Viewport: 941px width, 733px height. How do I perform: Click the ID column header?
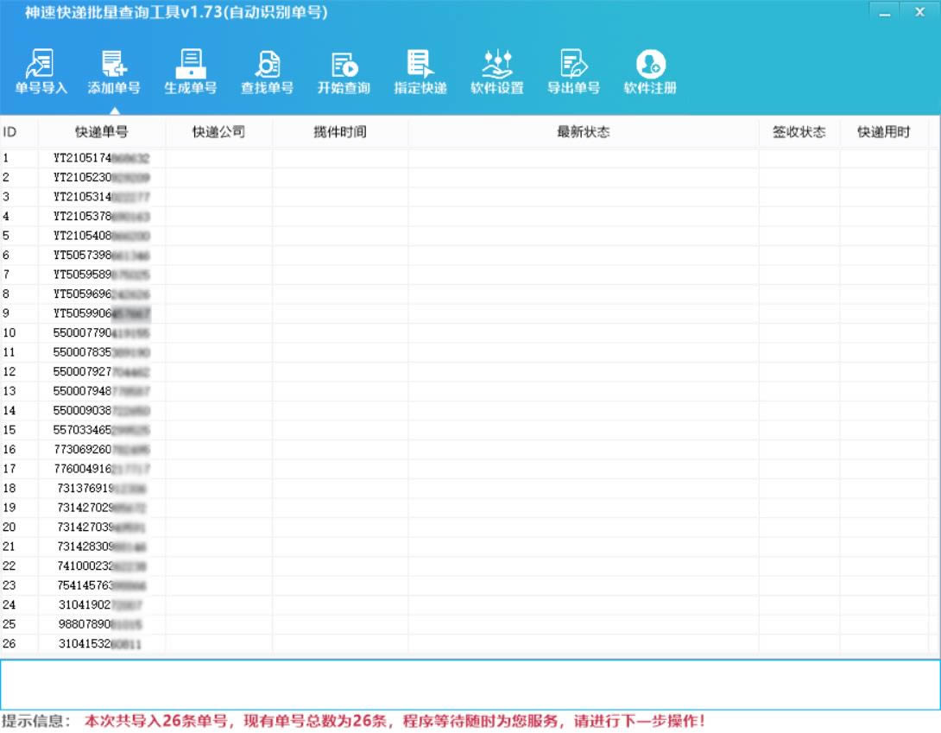point(10,132)
